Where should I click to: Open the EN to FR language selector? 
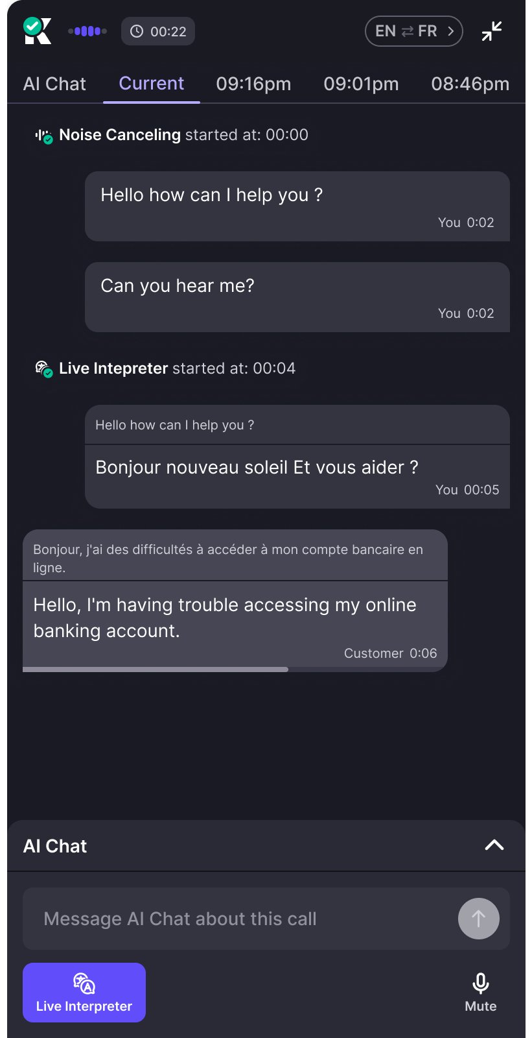click(x=414, y=31)
